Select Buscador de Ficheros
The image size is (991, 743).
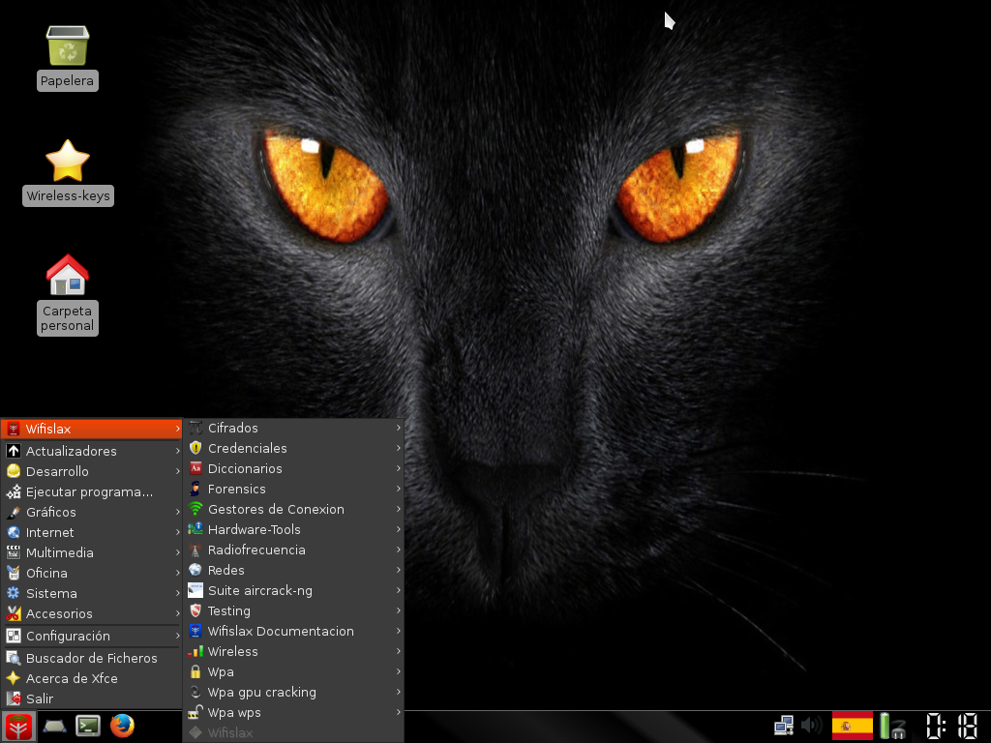92,658
